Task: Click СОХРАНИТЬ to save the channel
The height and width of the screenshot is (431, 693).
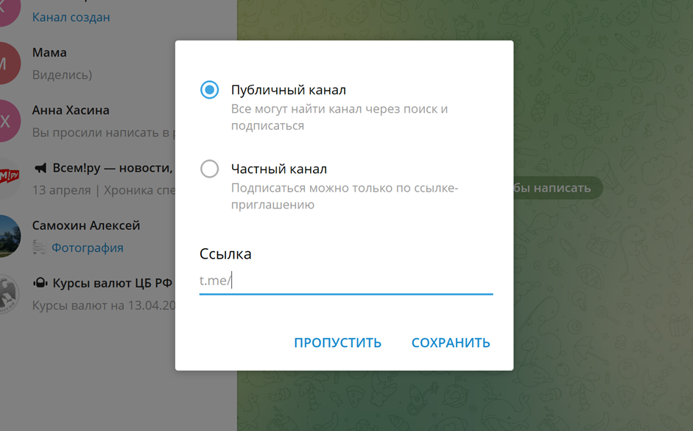Action: tap(451, 343)
